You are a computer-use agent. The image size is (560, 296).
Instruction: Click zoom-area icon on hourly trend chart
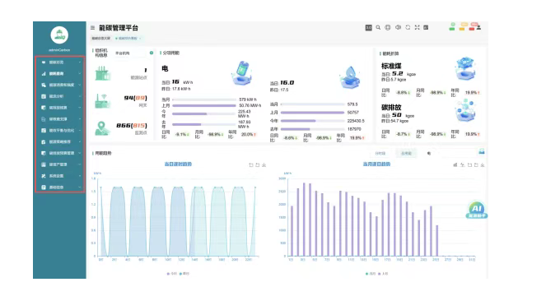point(250,164)
